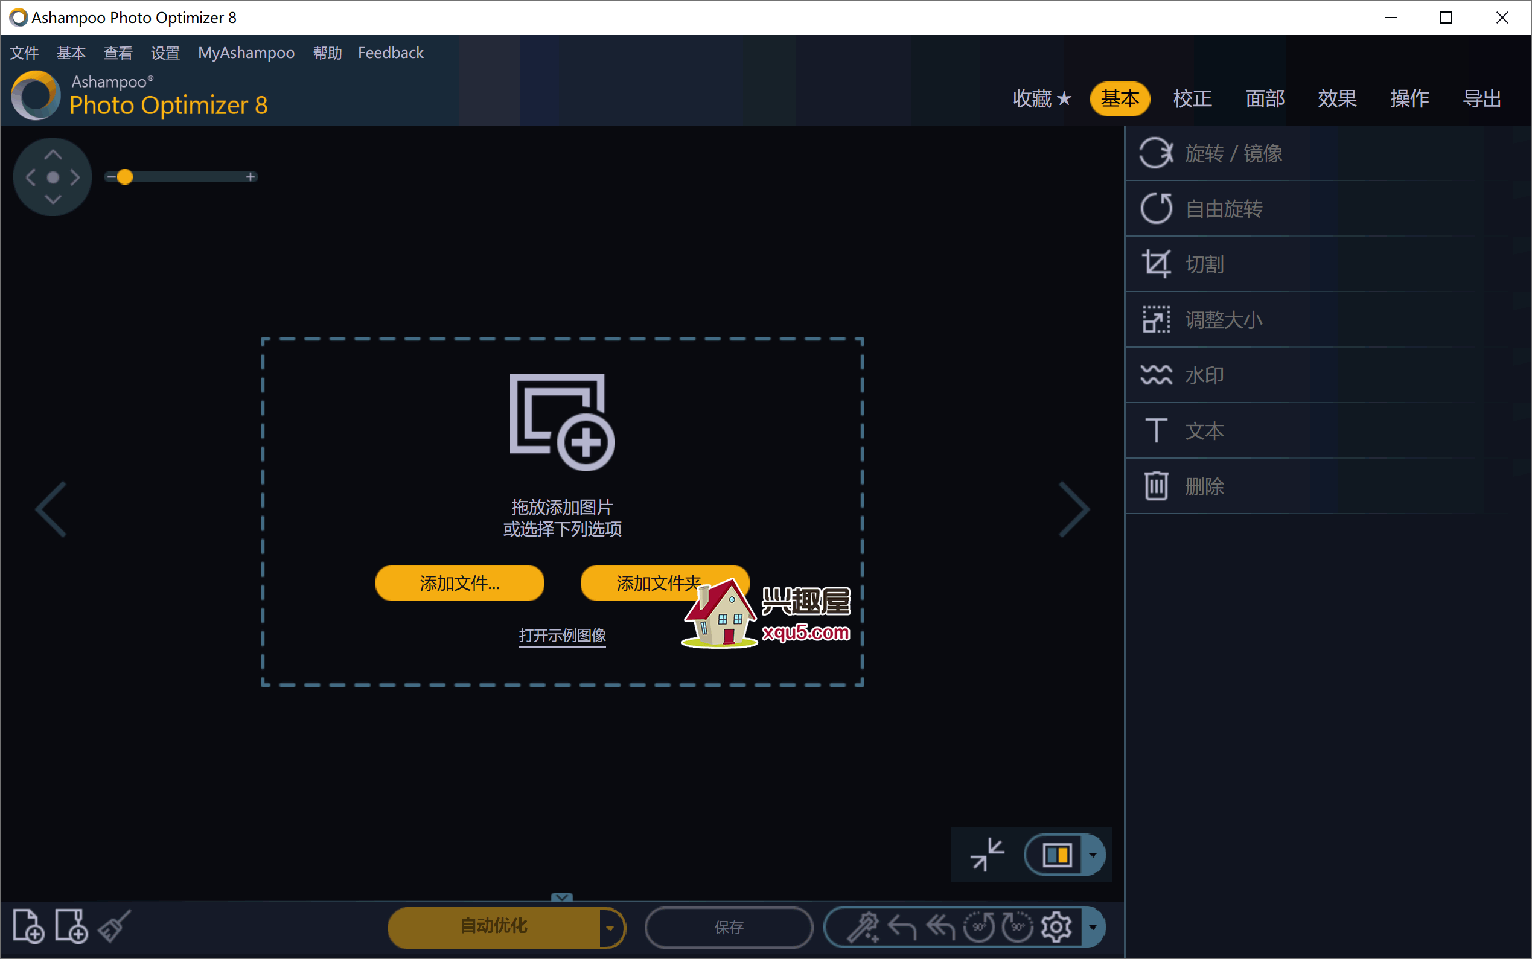Click the large add-image icon in drop zone
This screenshot has width=1532, height=959.
tap(562, 422)
